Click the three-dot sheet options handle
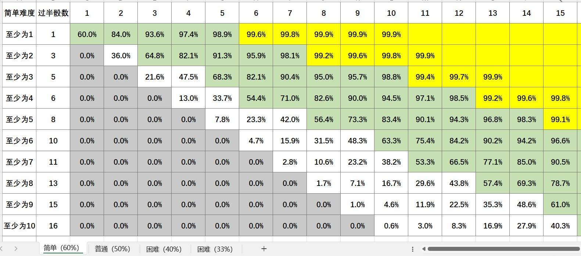This screenshot has height=256, width=581. click(413, 249)
